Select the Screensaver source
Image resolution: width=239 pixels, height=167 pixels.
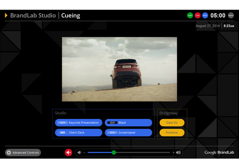(x=129, y=133)
